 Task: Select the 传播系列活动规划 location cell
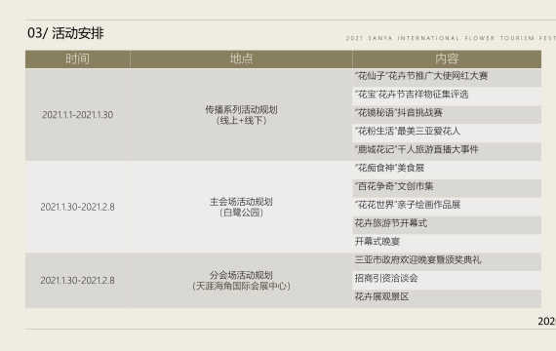click(x=241, y=115)
